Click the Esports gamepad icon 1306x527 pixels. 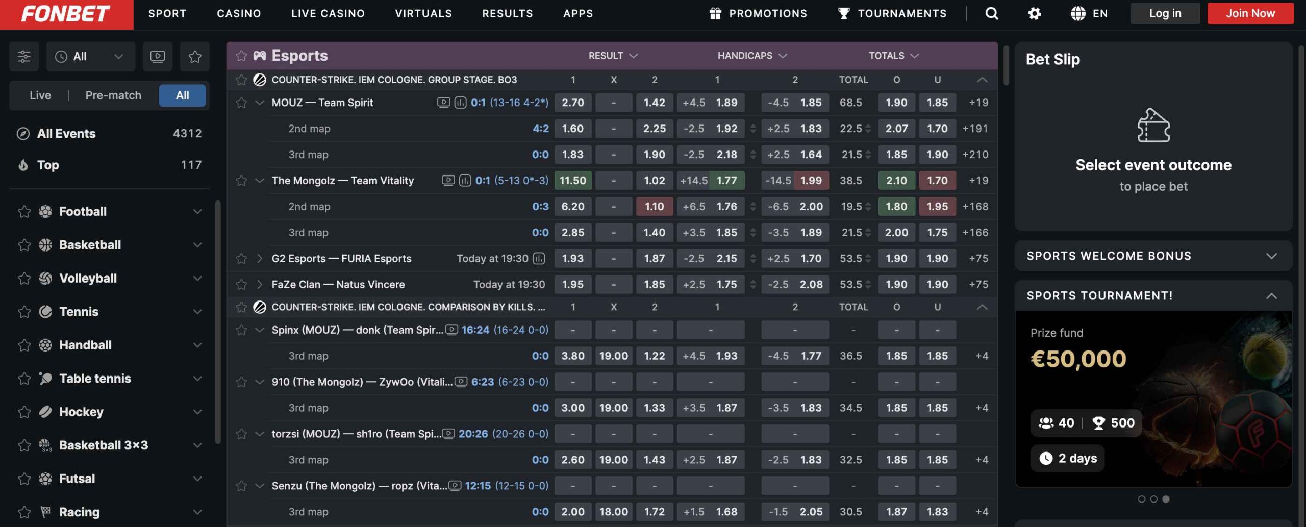(260, 55)
